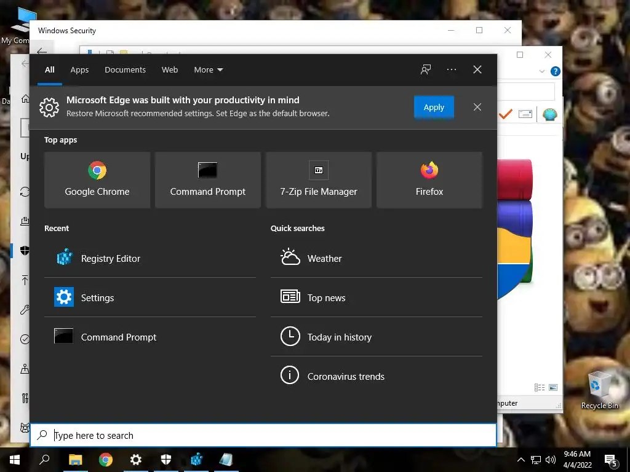
Task: Open Registry Editor on the taskbar
Action: point(196,460)
